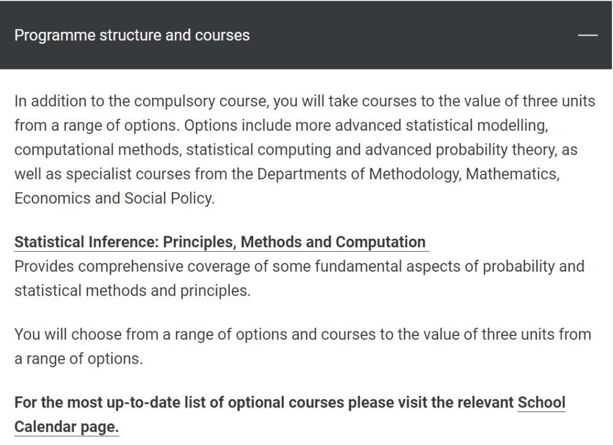613x445 pixels.
Task: Click the line "statistical methods and principles."
Action: 132,290
